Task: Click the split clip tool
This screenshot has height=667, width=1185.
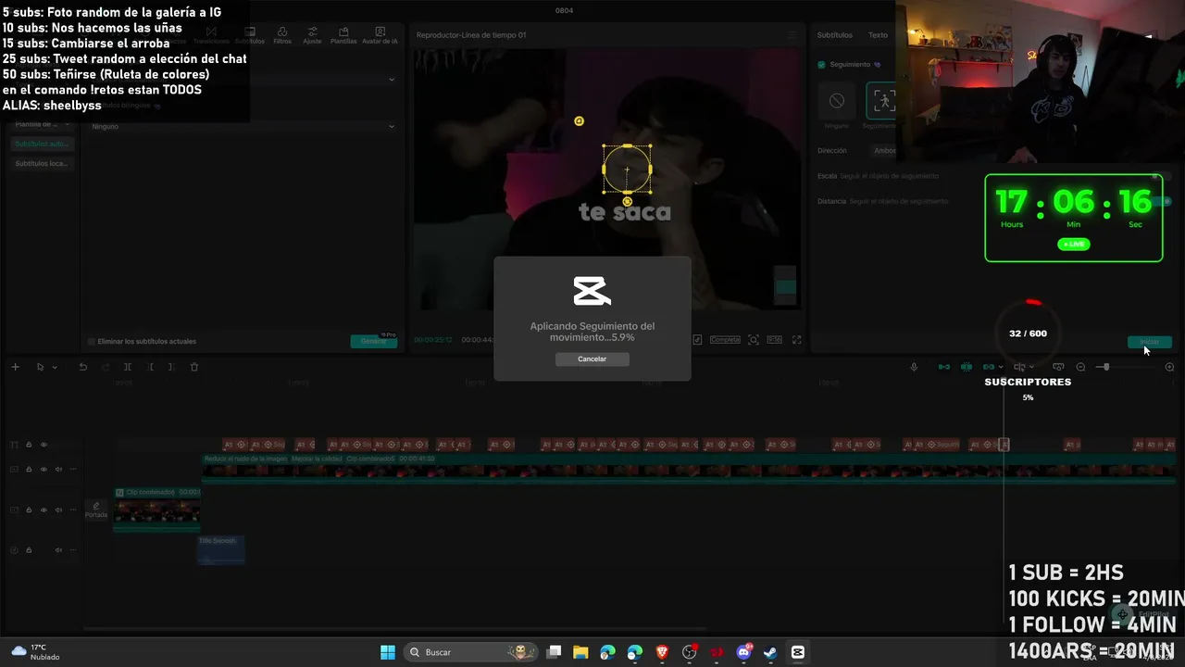Action: pos(128,367)
